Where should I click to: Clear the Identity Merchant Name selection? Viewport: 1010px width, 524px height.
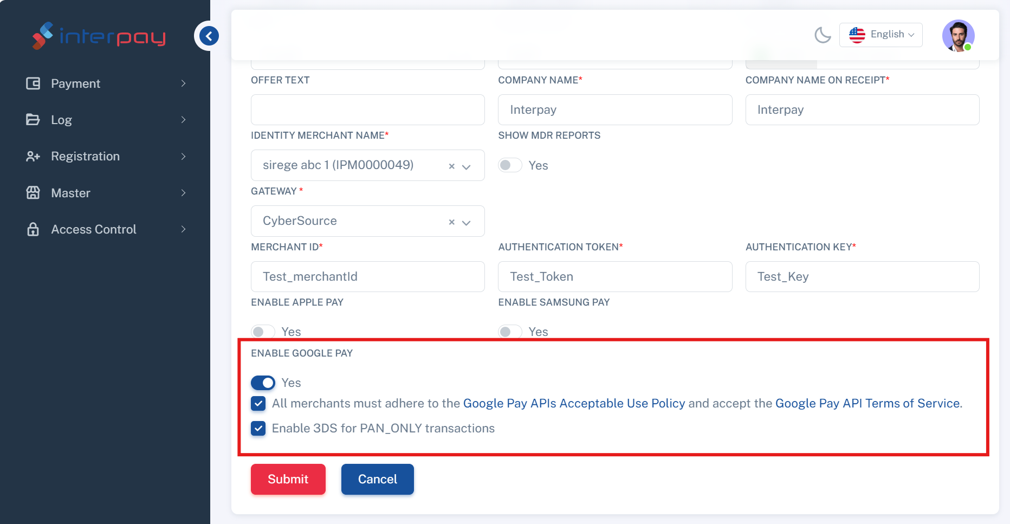451,166
